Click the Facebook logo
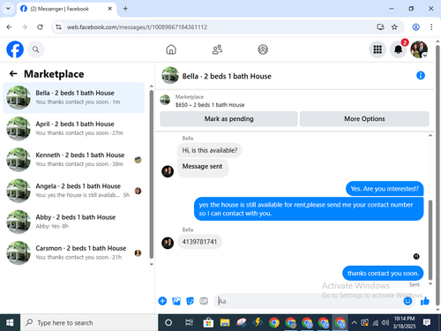 click(15, 49)
